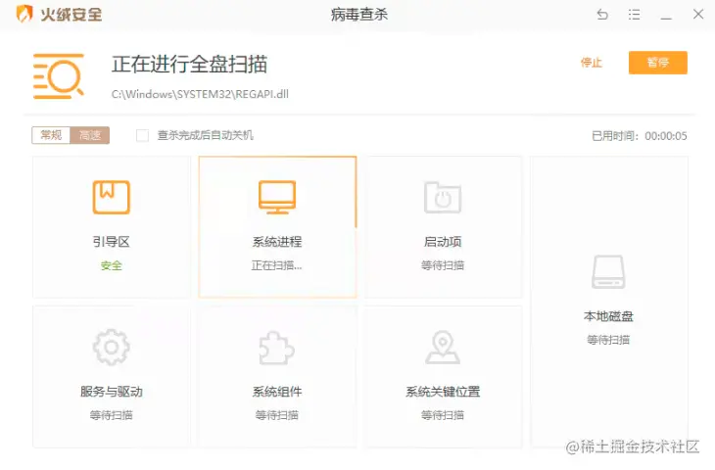Click the Huorong Security flame logo
The height and width of the screenshot is (470, 715).
[24, 14]
